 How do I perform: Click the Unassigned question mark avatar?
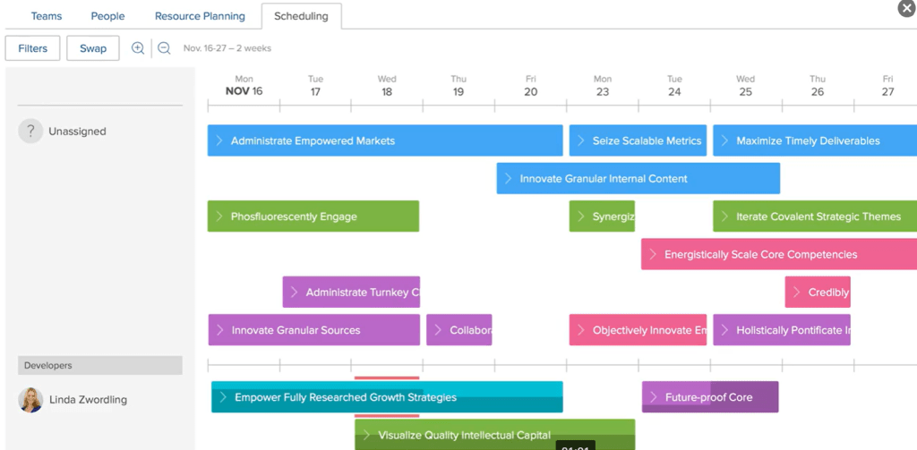[x=30, y=132]
